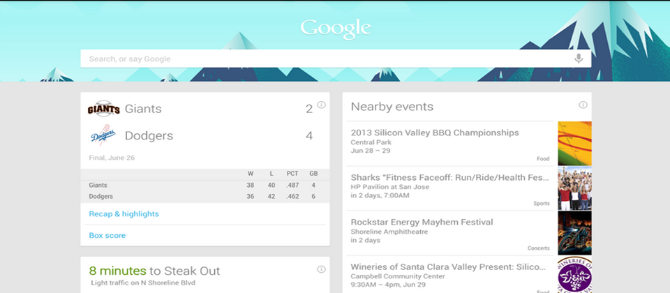The height and width of the screenshot is (293, 670).
Task: Open Sharks Fitness Faceoff event
Action: 449,178
